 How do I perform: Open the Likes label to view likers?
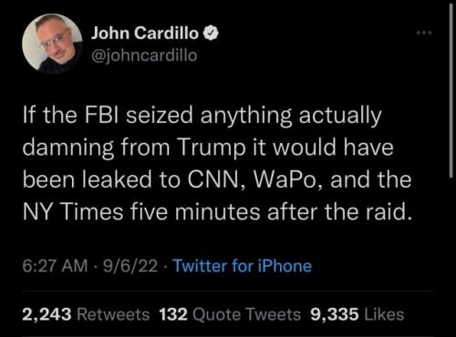click(384, 314)
